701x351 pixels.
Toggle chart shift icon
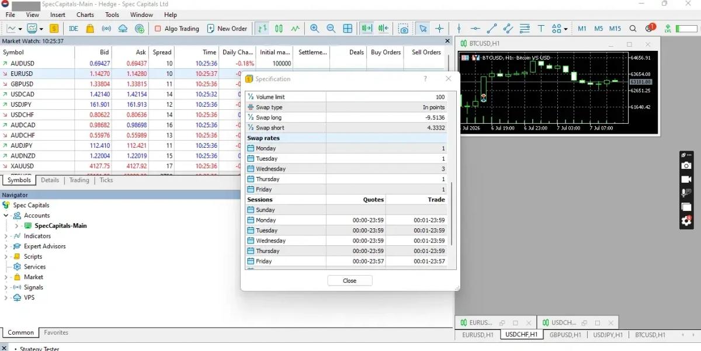coord(384,28)
